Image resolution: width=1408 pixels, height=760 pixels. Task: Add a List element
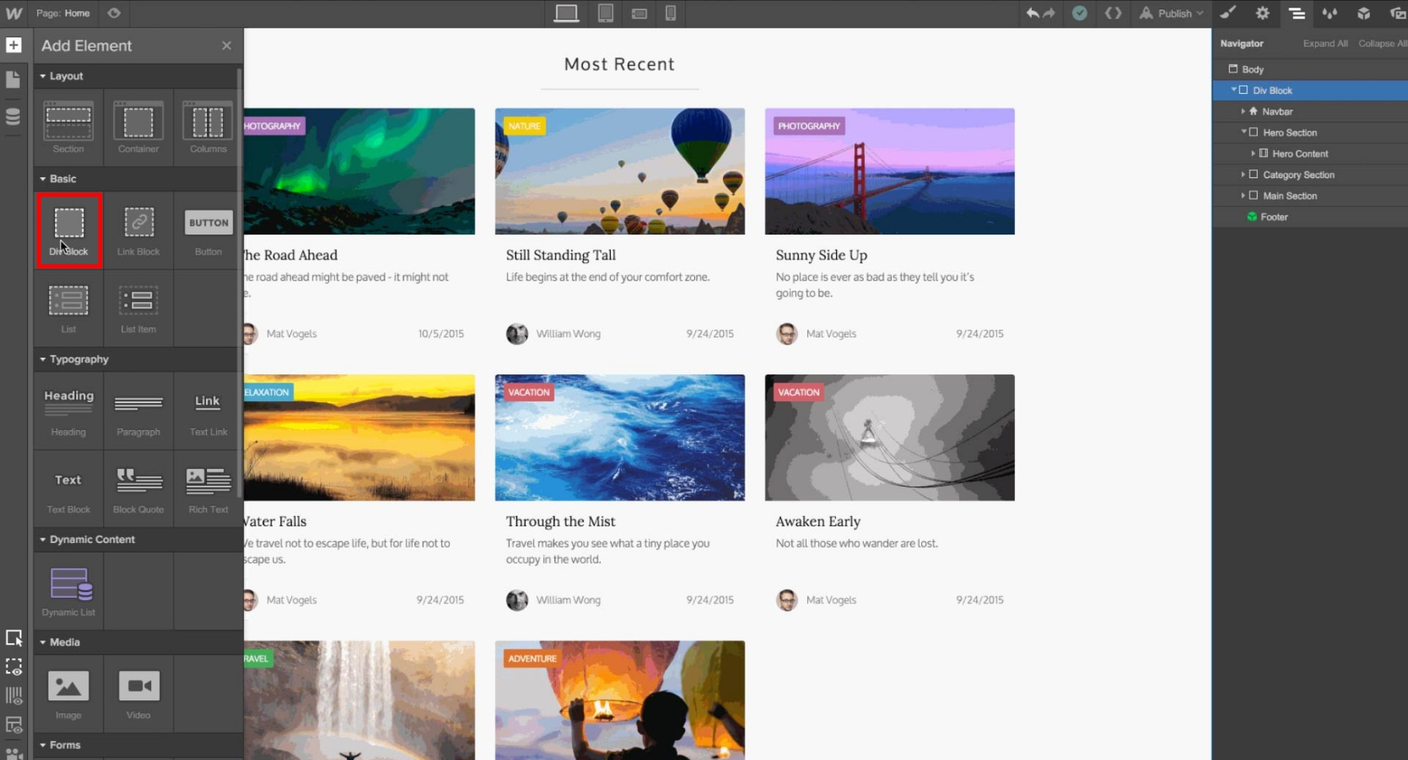coord(68,308)
